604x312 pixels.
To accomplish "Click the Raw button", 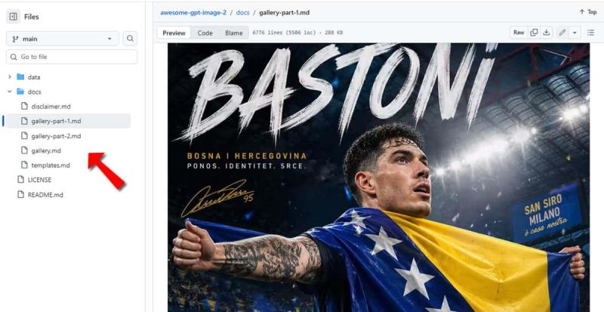I will pyautogui.click(x=519, y=32).
